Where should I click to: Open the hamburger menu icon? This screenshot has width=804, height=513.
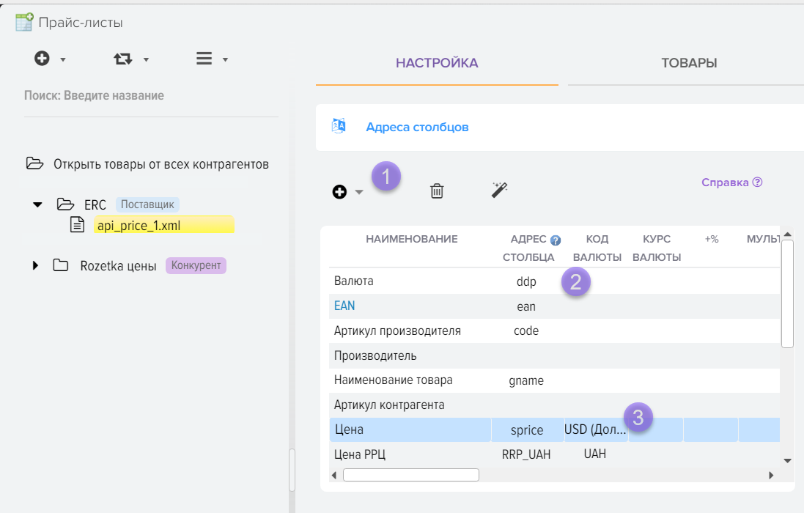pos(204,59)
